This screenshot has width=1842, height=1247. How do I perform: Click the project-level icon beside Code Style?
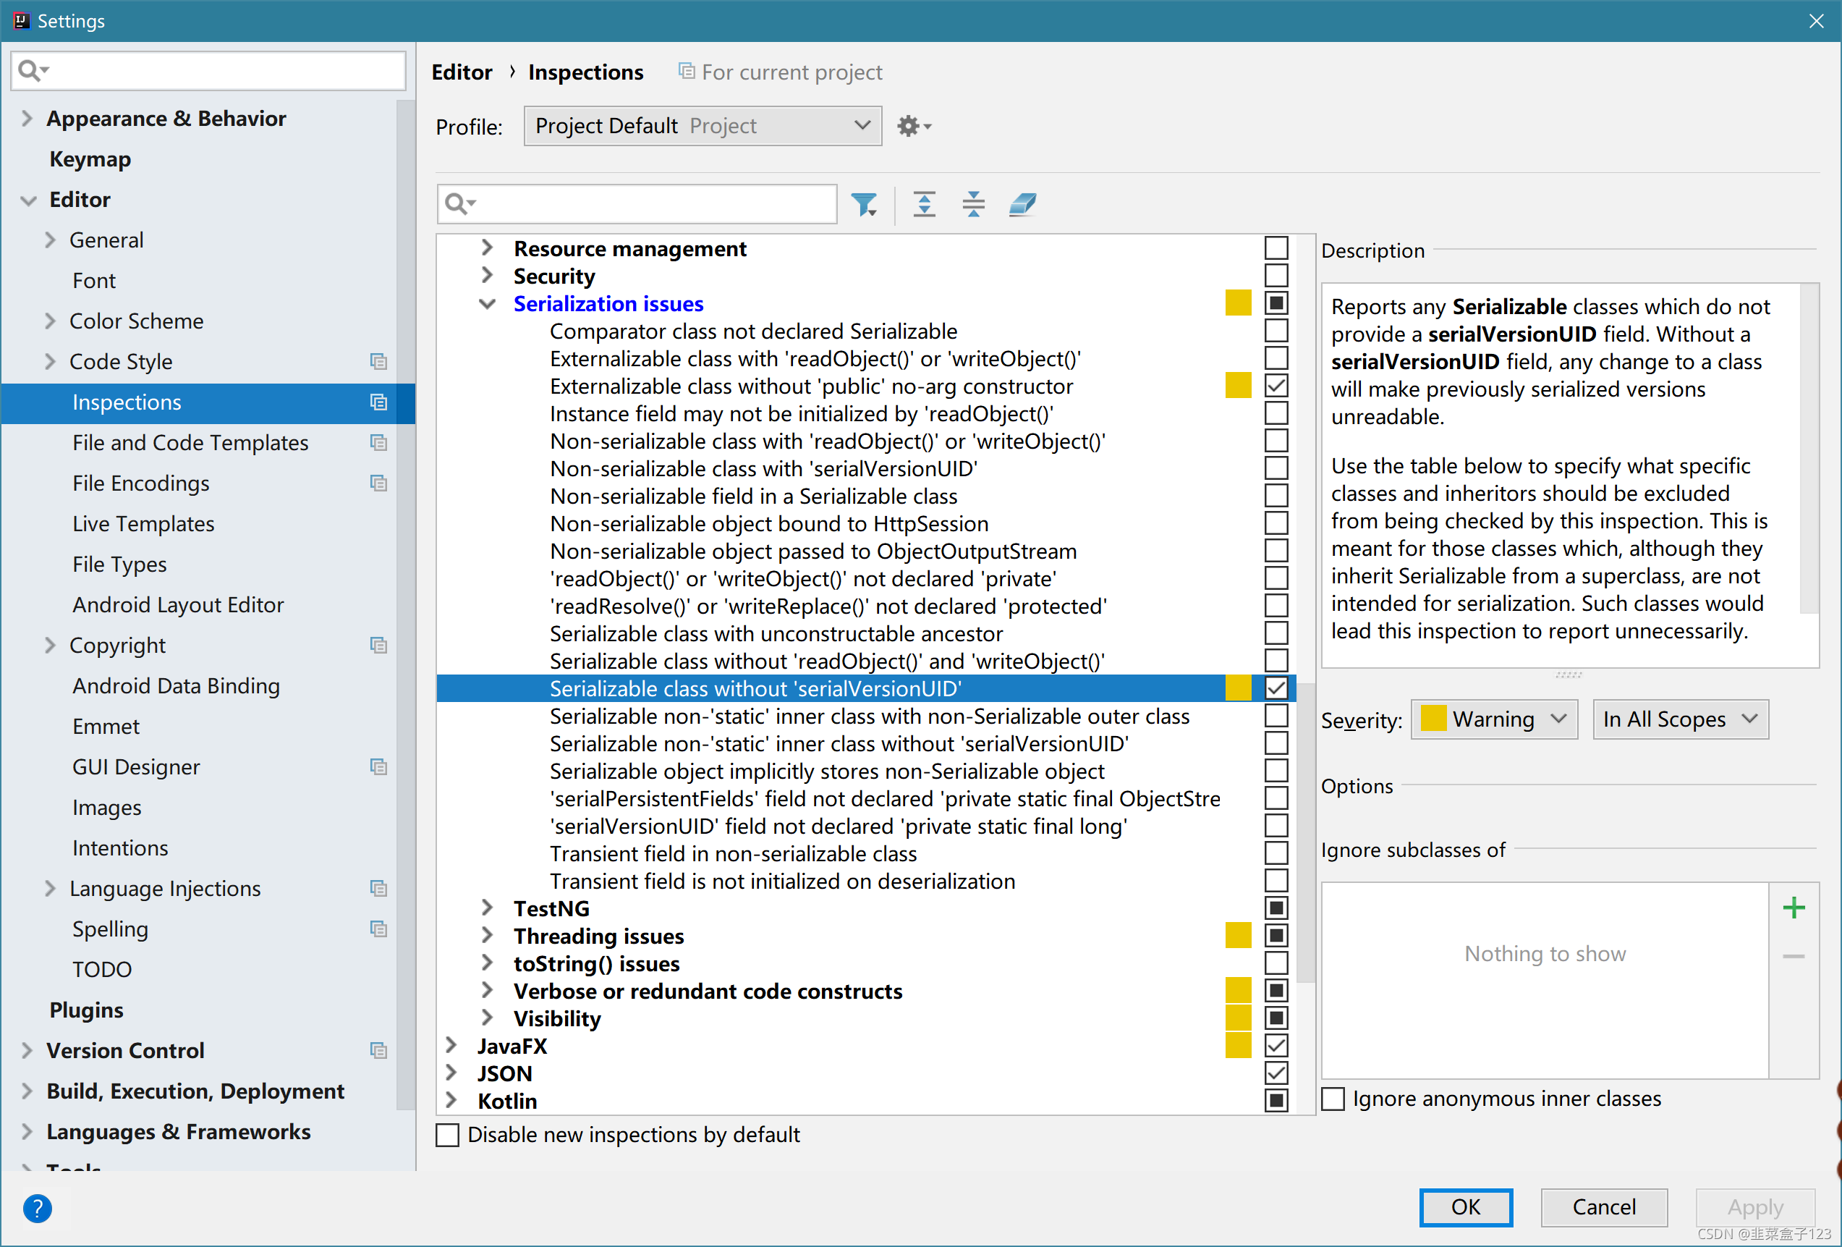click(x=379, y=361)
